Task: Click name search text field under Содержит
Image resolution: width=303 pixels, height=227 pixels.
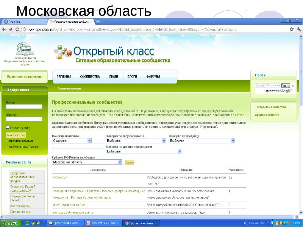Action: click(x=78, y=146)
